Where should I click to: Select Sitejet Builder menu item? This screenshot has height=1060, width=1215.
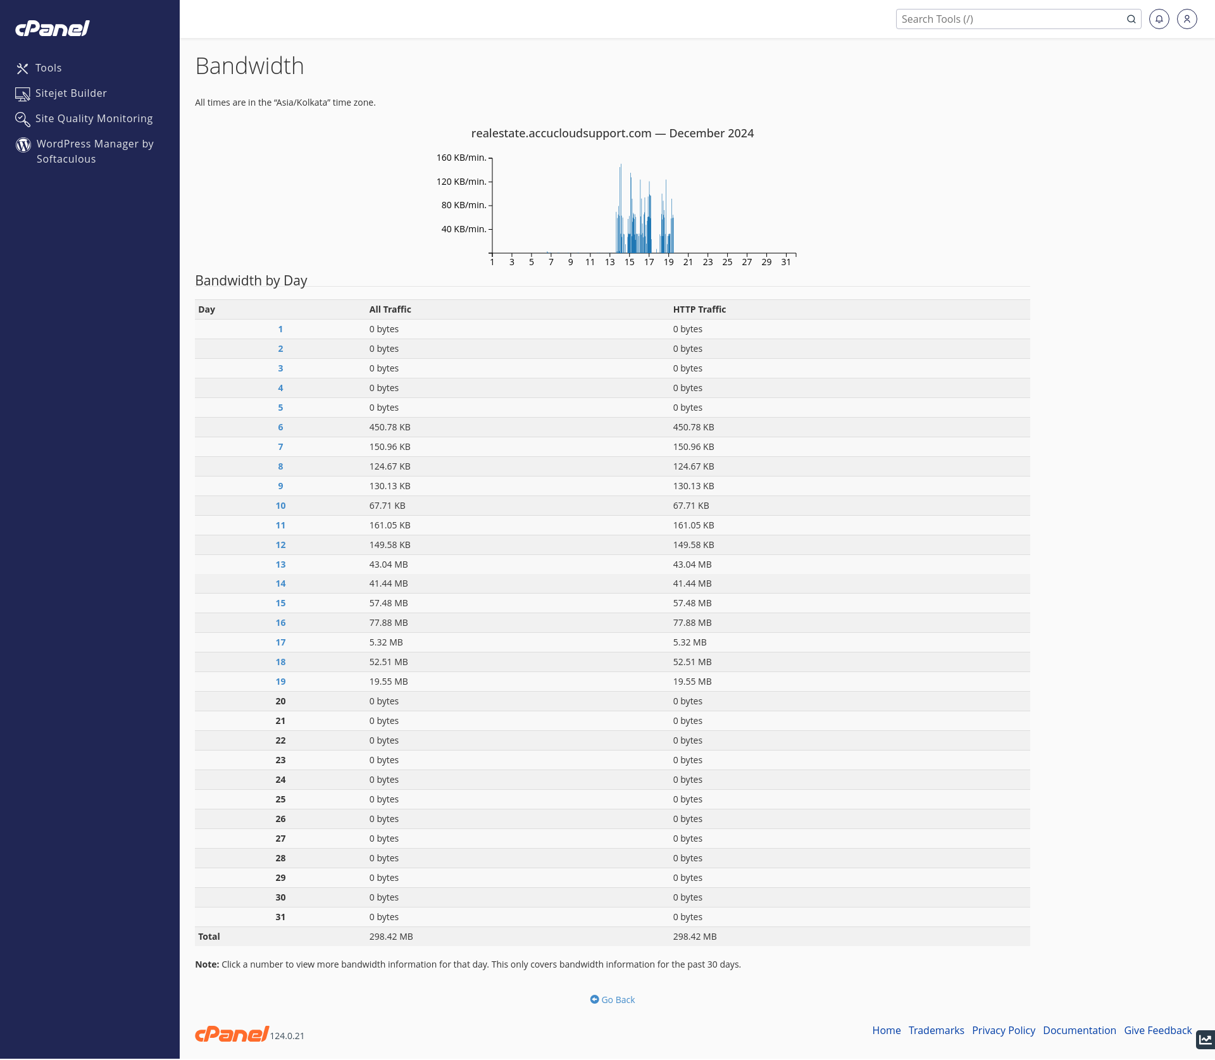pos(71,93)
